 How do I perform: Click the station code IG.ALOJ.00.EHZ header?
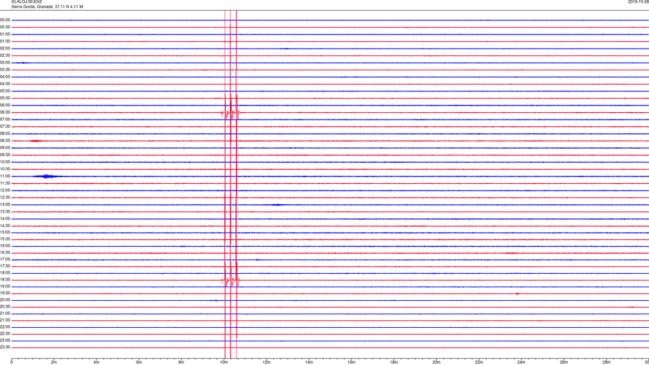click(x=26, y=2)
